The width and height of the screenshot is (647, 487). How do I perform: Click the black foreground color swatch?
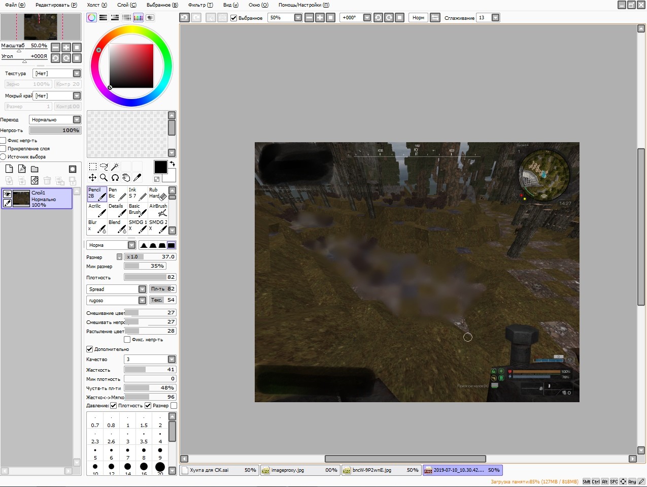(160, 167)
